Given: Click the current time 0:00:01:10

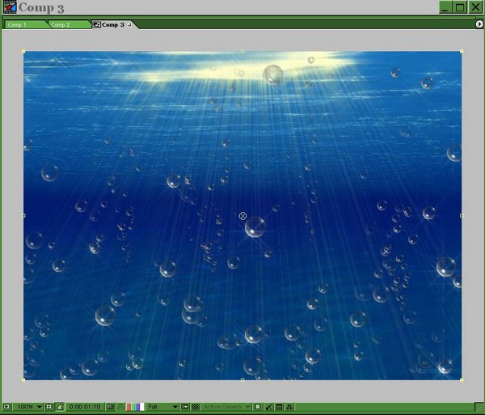Looking at the screenshot, I should pyautogui.click(x=84, y=407).
